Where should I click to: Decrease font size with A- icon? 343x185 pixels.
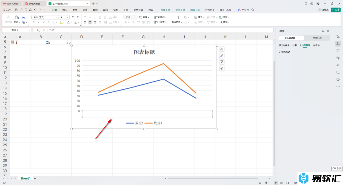click(78, 17)
